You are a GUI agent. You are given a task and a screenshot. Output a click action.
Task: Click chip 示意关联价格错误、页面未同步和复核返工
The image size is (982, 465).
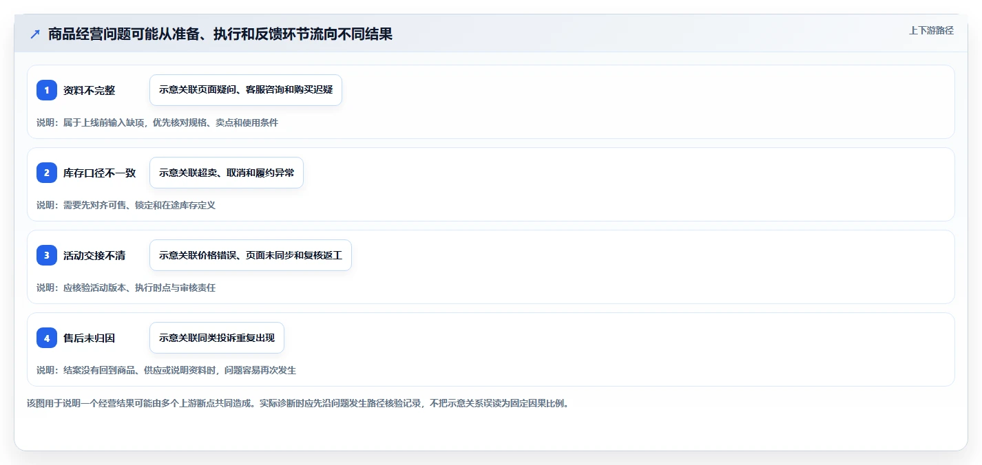pos(251,255)
